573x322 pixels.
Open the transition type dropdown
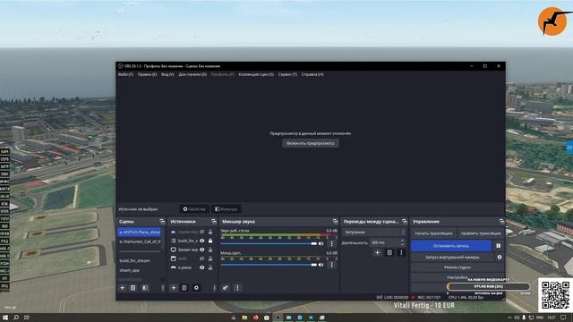click(374, 232)
